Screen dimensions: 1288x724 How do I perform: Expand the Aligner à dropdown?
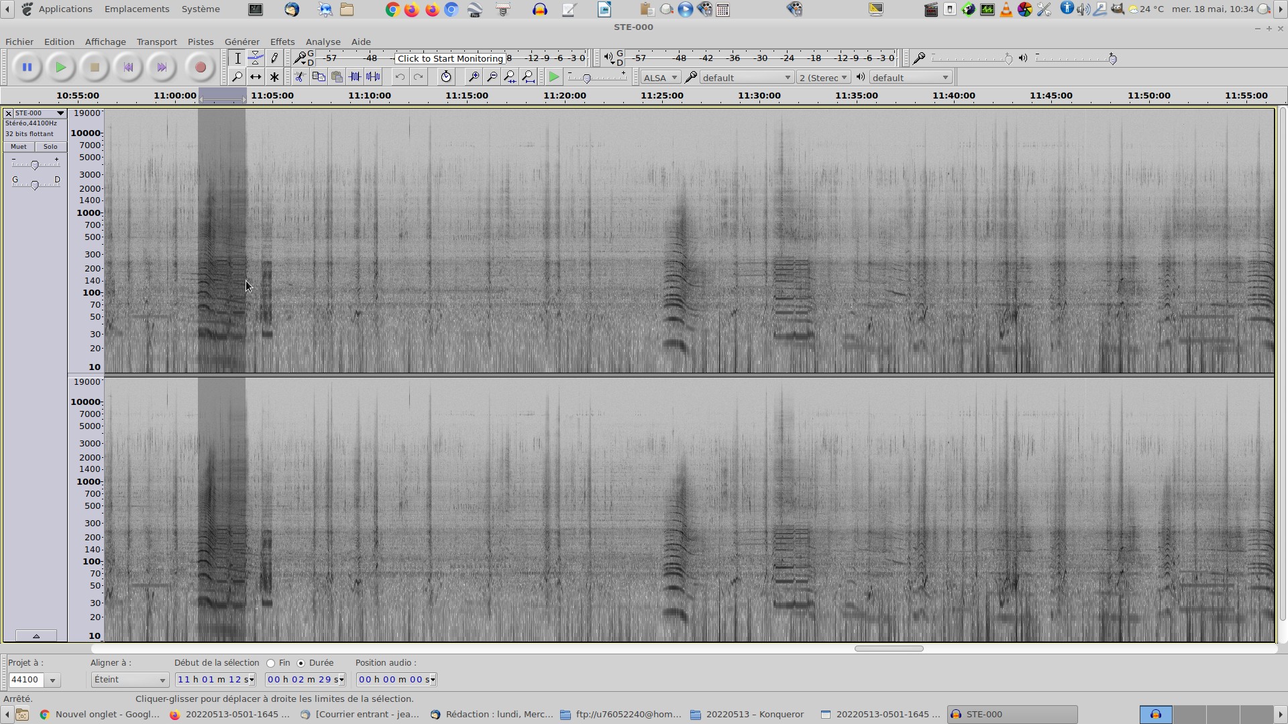click(129, 680)
